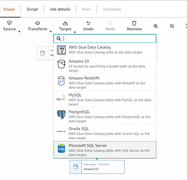Click the PostgreSQL elephant logo
Viewport: 187px width, 180px height.
(x=61, y=115)
